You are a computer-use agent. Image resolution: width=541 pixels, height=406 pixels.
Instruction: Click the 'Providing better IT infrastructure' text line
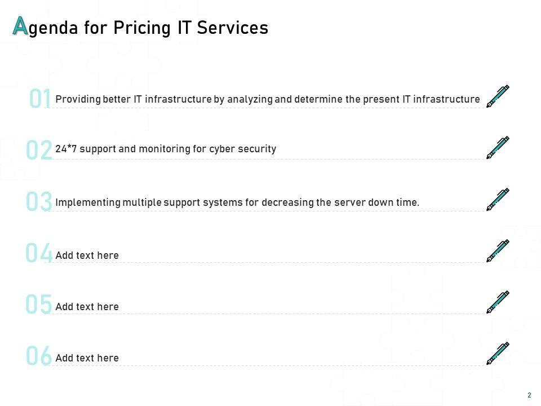(268, 99)
